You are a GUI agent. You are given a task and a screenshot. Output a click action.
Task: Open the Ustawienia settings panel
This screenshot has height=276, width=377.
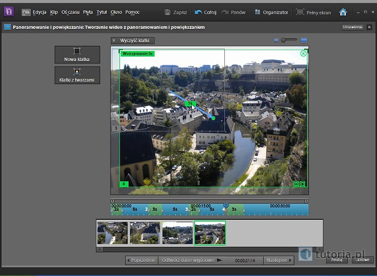click(x=352, y=27)
